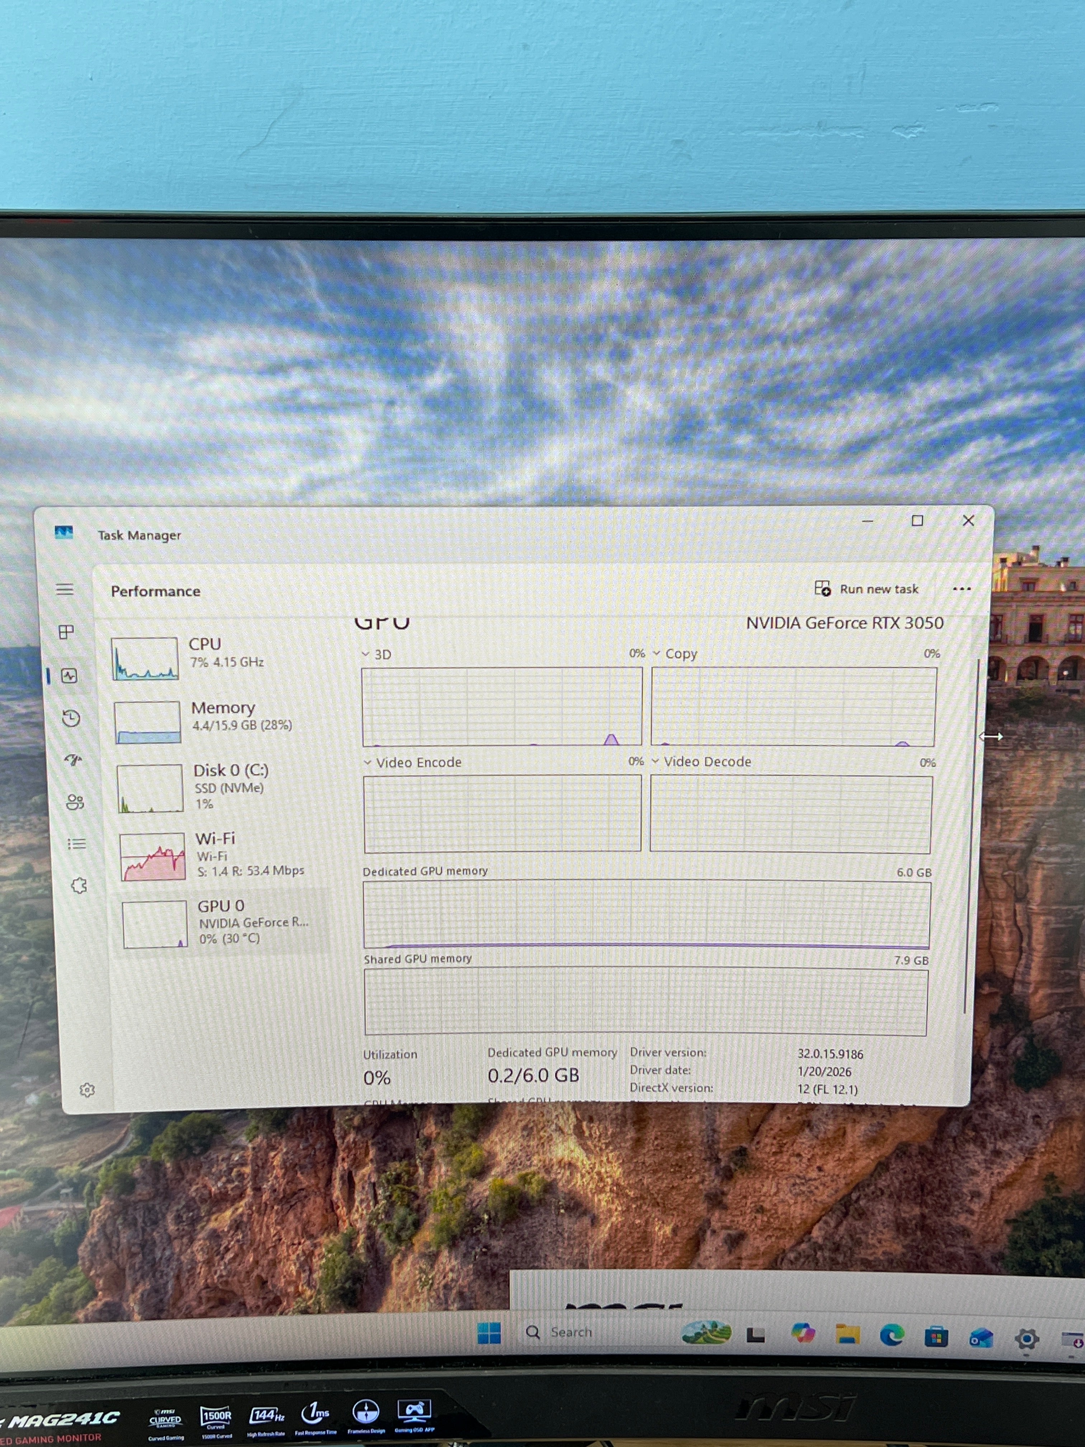This screenshot has width=1085, height=1447.
Task: Open the Users page icon
Action: [75, 802]
